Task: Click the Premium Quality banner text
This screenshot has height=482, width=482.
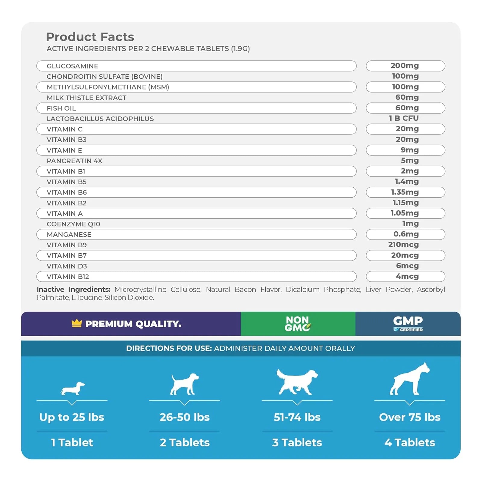Action: (133, 324)
